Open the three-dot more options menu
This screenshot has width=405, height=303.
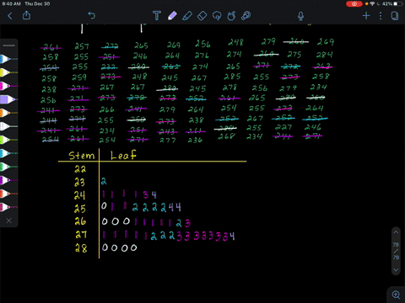pos(381,16)
